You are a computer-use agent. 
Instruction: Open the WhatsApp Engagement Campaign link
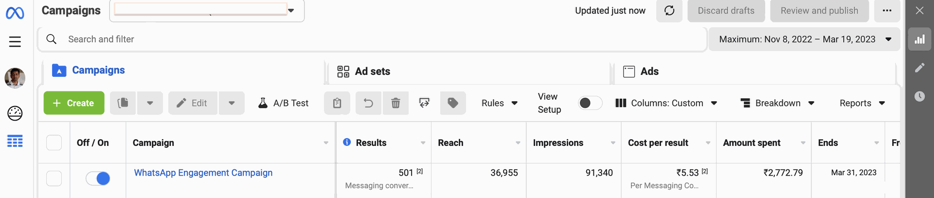[x=203, y=173]
